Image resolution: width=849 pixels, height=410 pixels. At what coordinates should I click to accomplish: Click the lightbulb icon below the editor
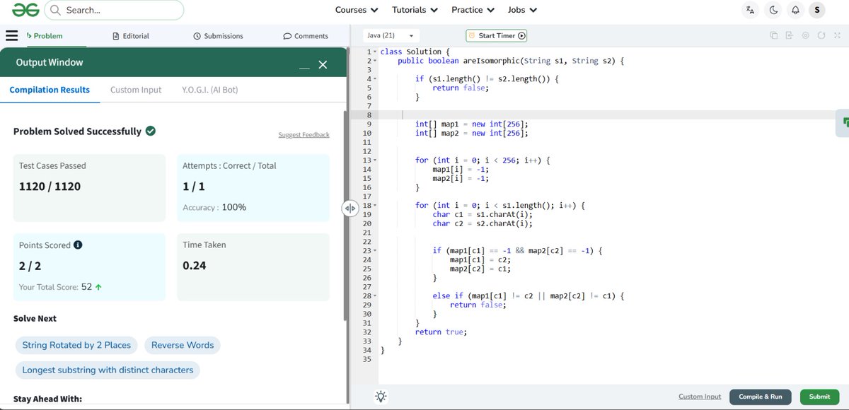coord(381,397)
